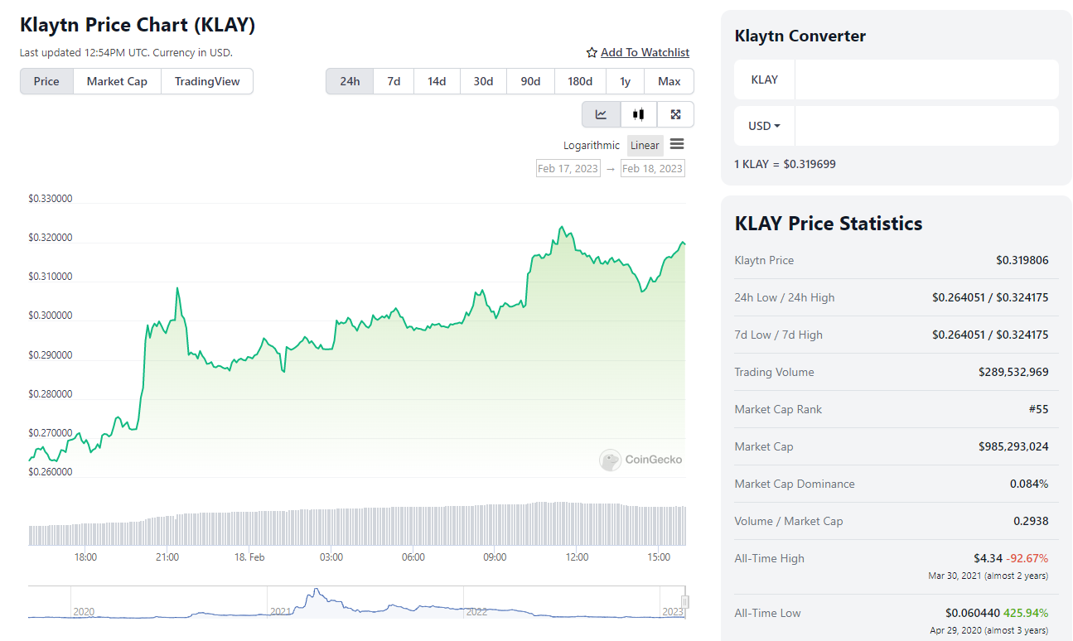Click the Klaytn Price value $0.319806

[1022, 260]
